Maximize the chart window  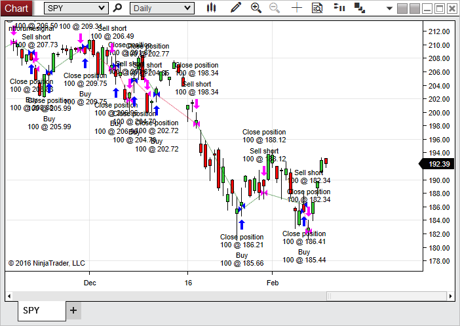[x=440, y=9]
